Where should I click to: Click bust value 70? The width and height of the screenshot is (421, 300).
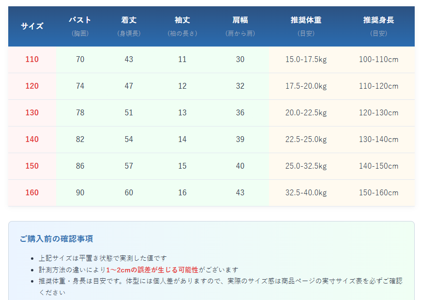pyautogui.click(x=80, y=59)
